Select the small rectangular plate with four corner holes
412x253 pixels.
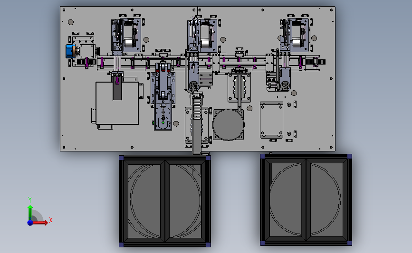[271, 120]
